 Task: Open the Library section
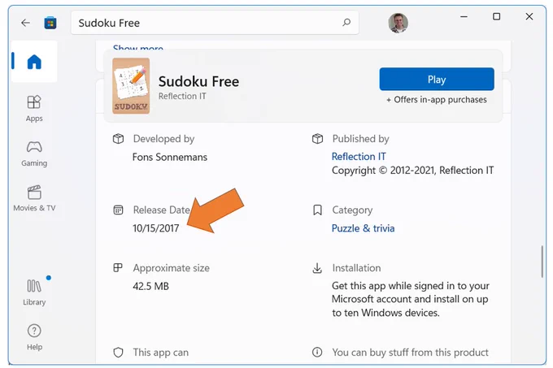point(34,292)
